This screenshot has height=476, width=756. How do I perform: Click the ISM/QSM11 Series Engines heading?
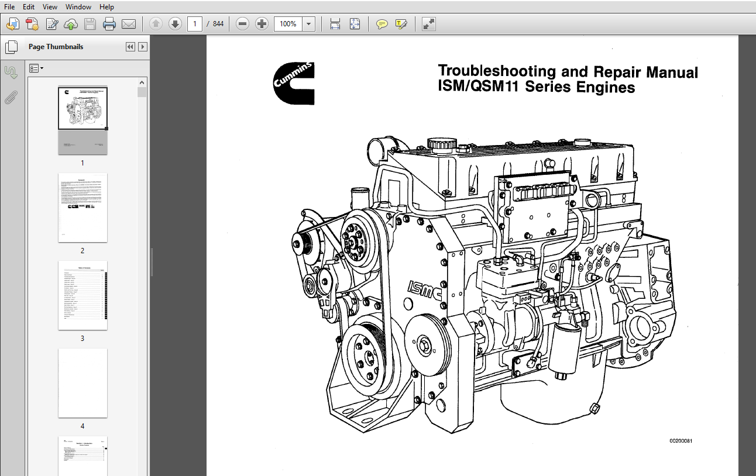(537, 88)
